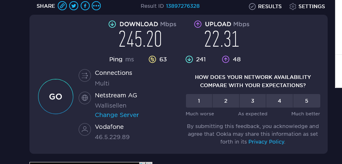This screenshot has height=164, width=342.
Task: Rate network availability as 1
Action: pyautogui.click(x=199, y=101)
